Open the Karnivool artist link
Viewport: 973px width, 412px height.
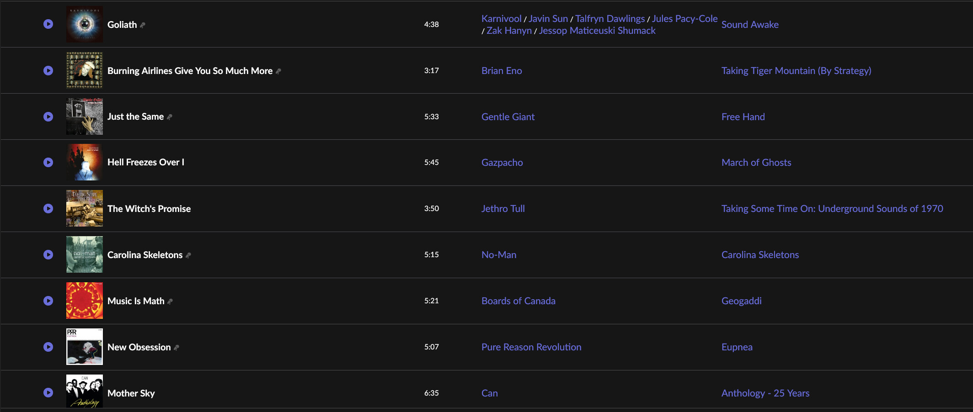[501, 19]
